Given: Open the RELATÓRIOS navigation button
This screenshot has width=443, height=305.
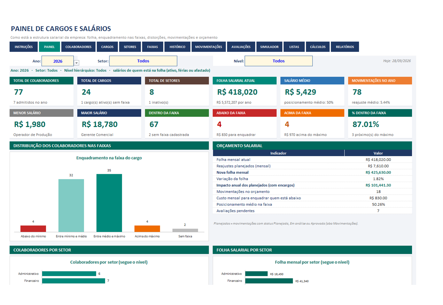Looking at the screenshot, I should click(x=345, y=47).
